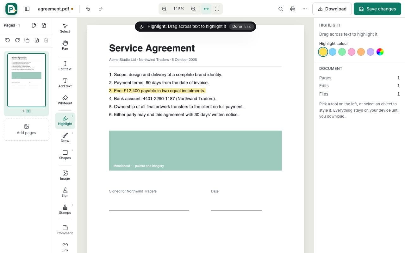Choose the Link tool
Viewport: 405px width, 253px height.
[65, 247]
